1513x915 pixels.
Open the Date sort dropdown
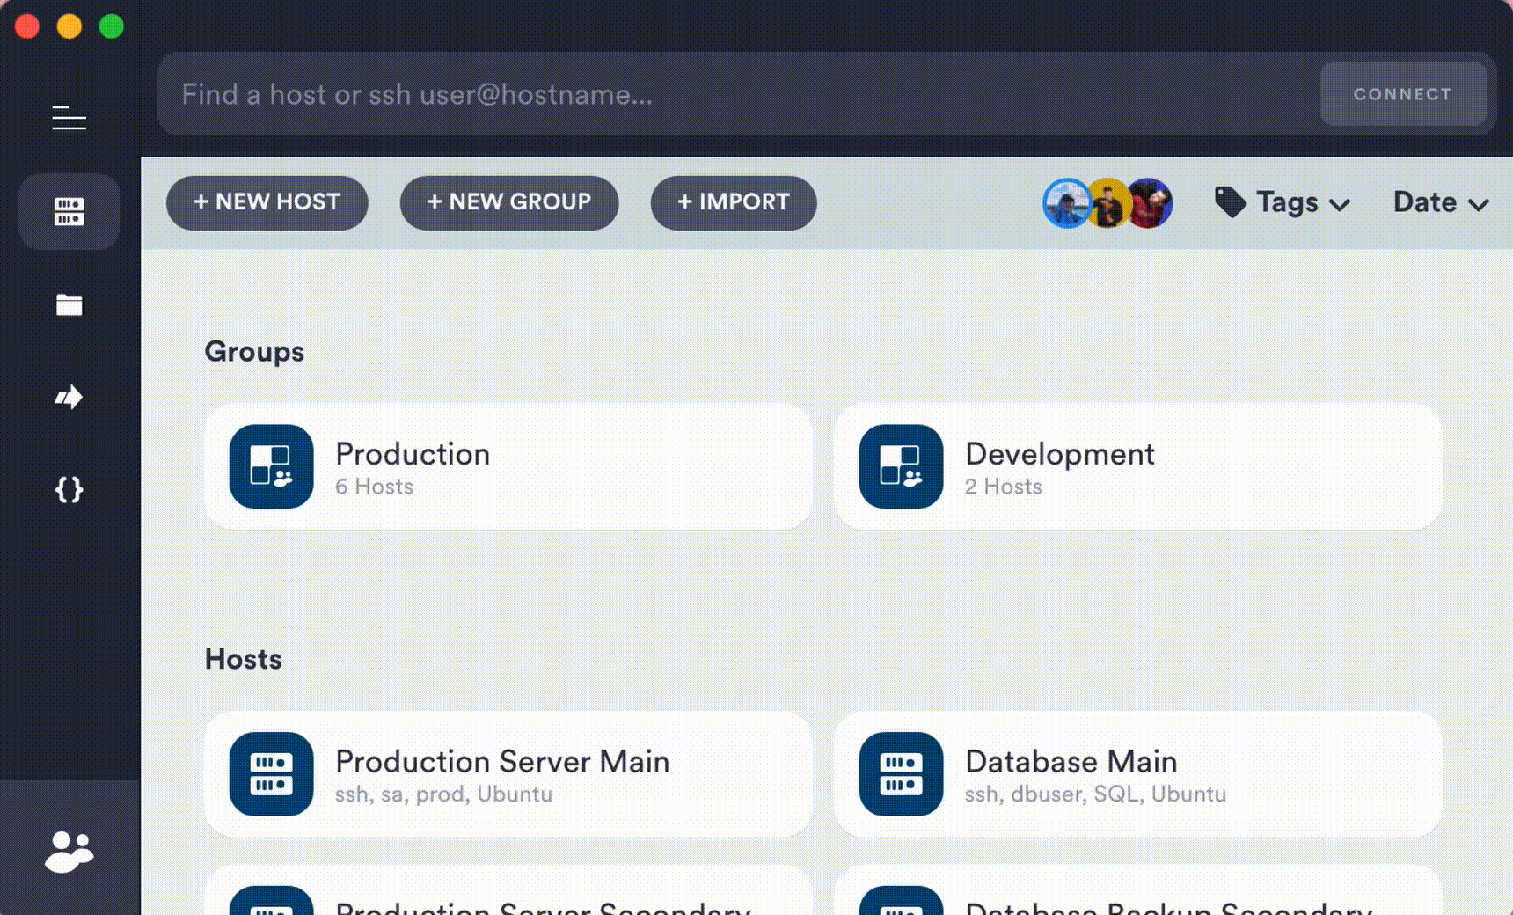pyautogui.click(x=1440, y=203)
